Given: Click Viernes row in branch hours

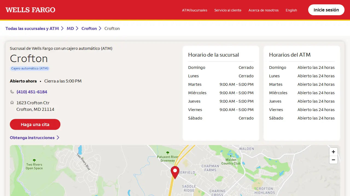Looking at the screenshot, I should point(221,110).
